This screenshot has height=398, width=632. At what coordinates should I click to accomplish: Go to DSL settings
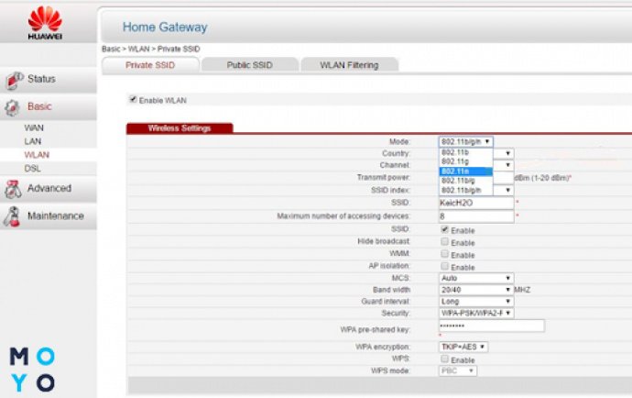point(32,169)
